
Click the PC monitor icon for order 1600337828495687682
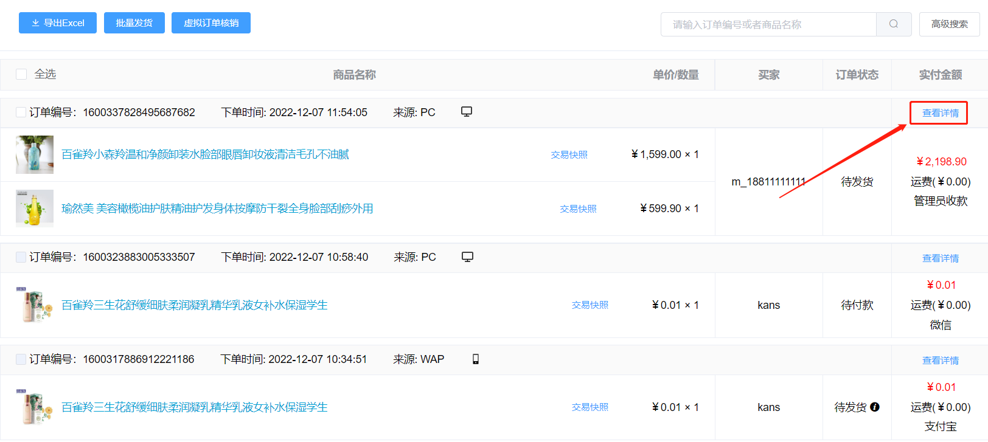coord(467,112)
